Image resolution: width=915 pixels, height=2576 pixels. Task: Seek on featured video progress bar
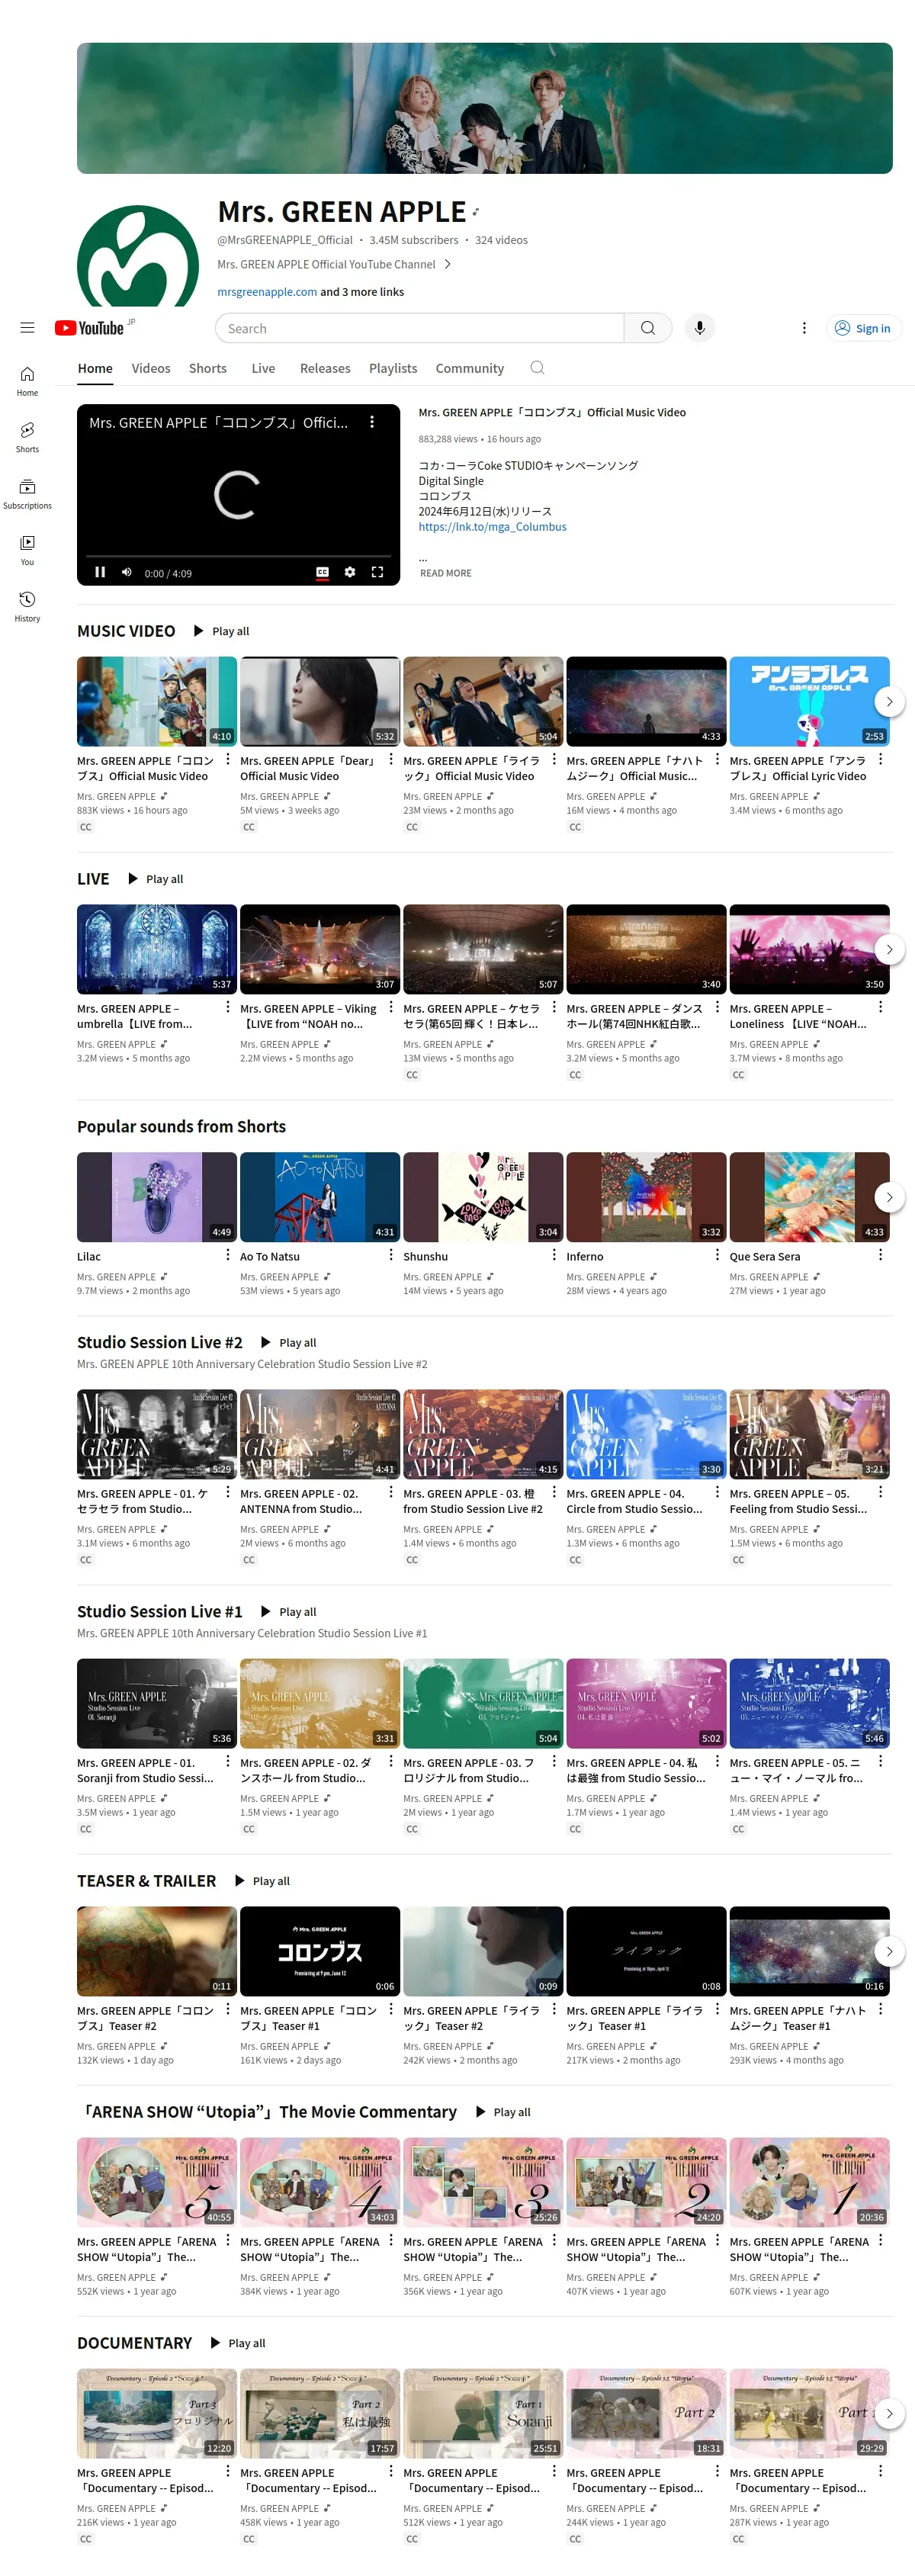coord(238,556)
